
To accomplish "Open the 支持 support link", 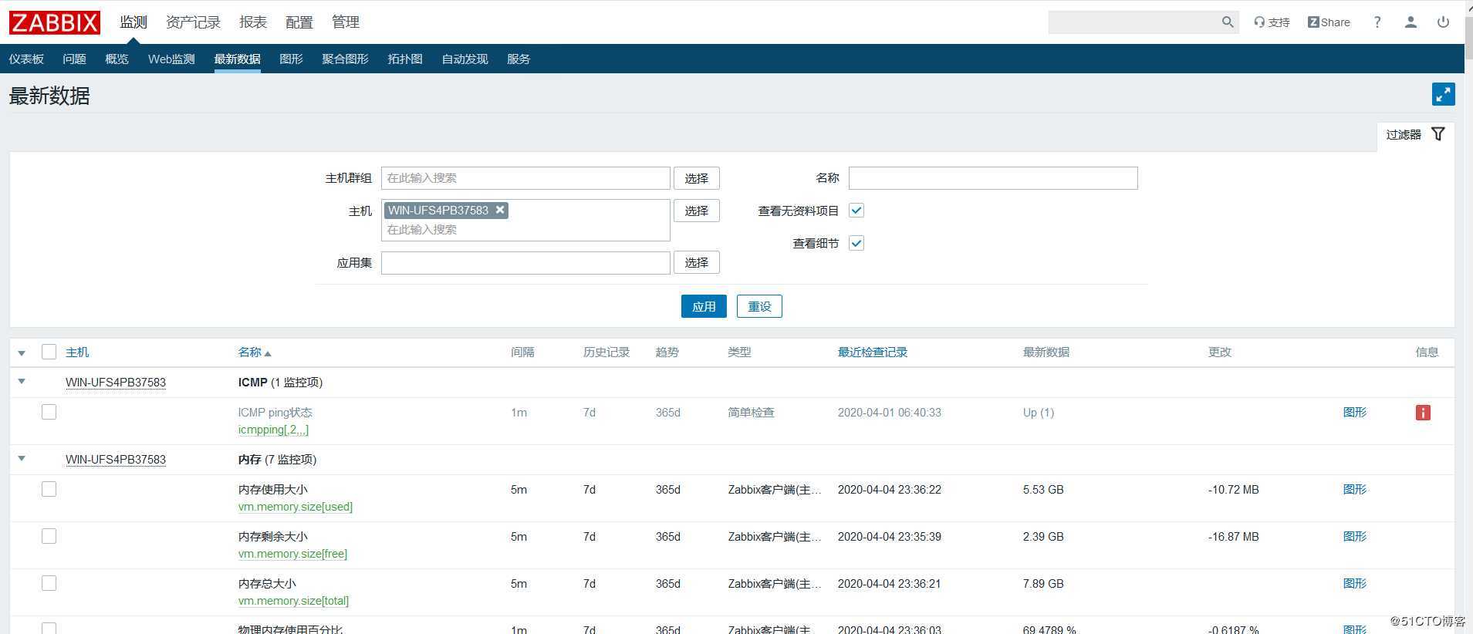I will [1272, 22].
